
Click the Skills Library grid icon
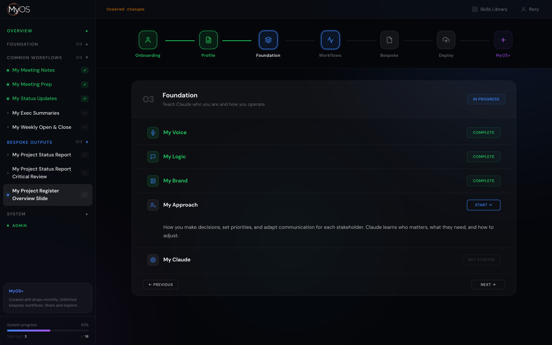coord(475,9)
